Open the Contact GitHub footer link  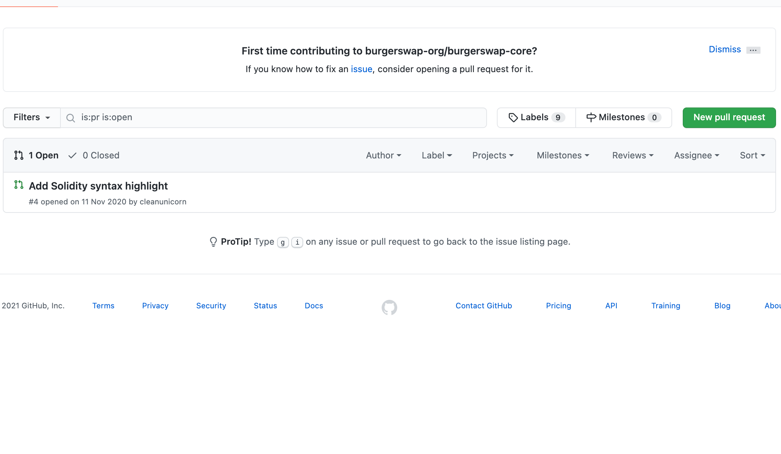pyautogui.click(x=484, y=306)
